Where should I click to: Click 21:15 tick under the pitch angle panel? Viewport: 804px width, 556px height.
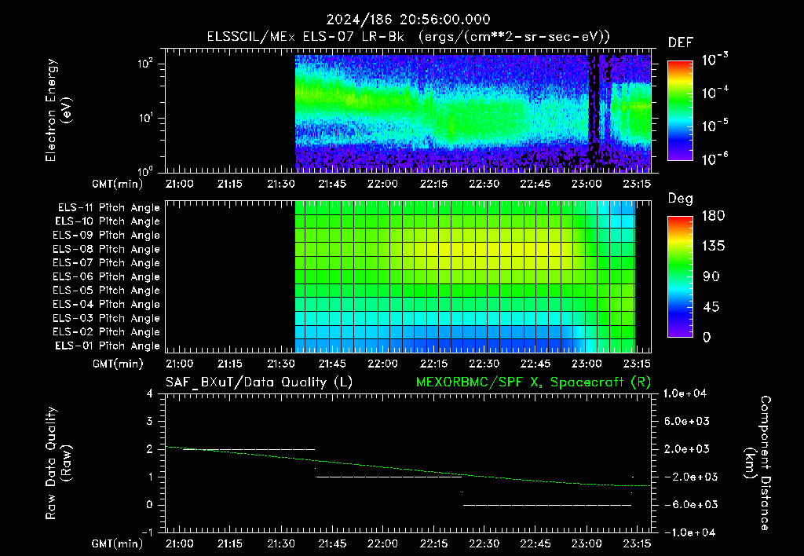(x=230, y=364)
